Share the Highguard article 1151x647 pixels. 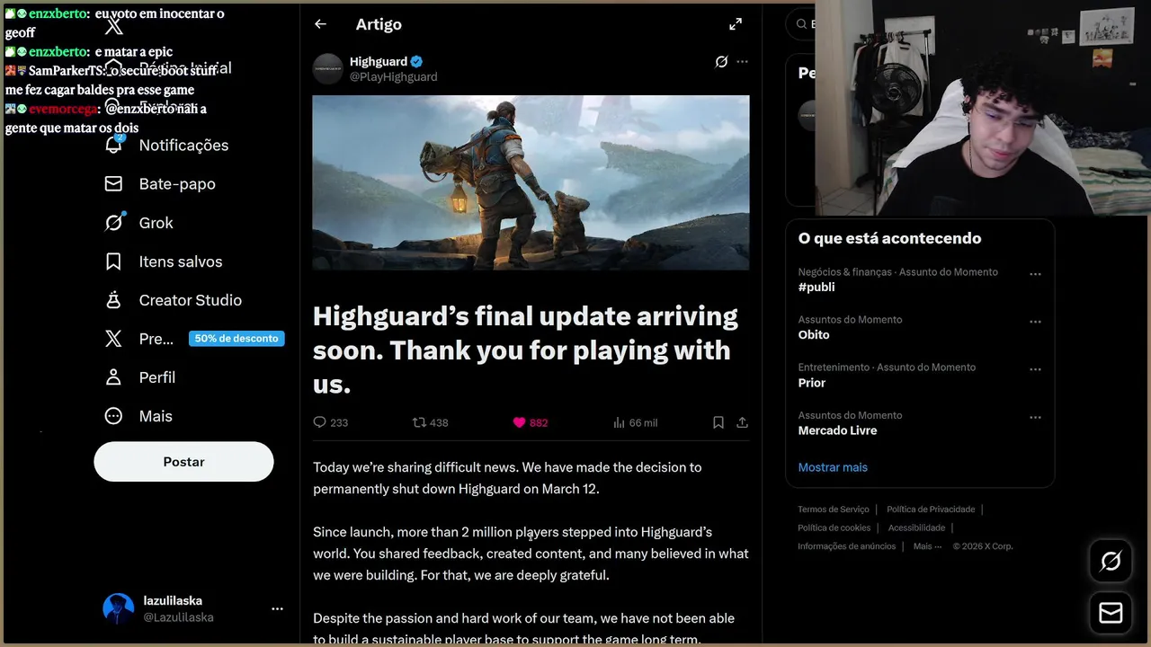point(742,422)
